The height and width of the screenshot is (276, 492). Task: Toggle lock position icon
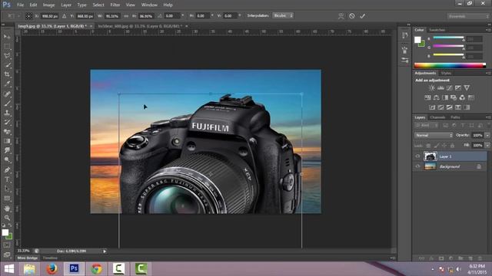(x=444, y=146)
